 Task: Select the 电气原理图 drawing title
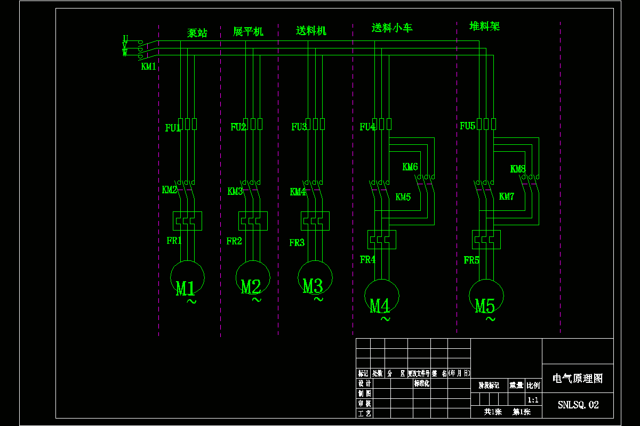click(x=578, y=379)
